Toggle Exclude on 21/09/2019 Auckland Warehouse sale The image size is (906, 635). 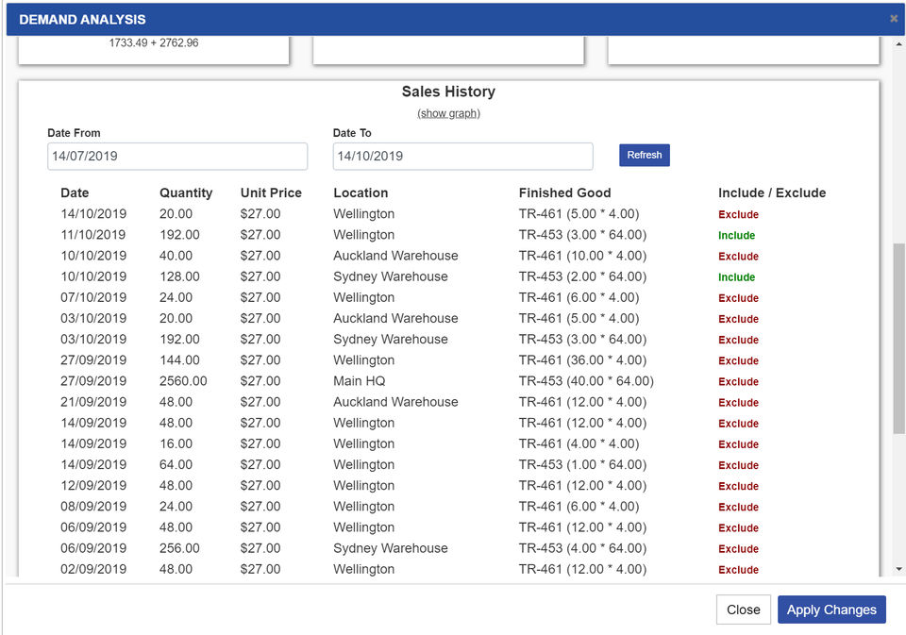point(738,403)
